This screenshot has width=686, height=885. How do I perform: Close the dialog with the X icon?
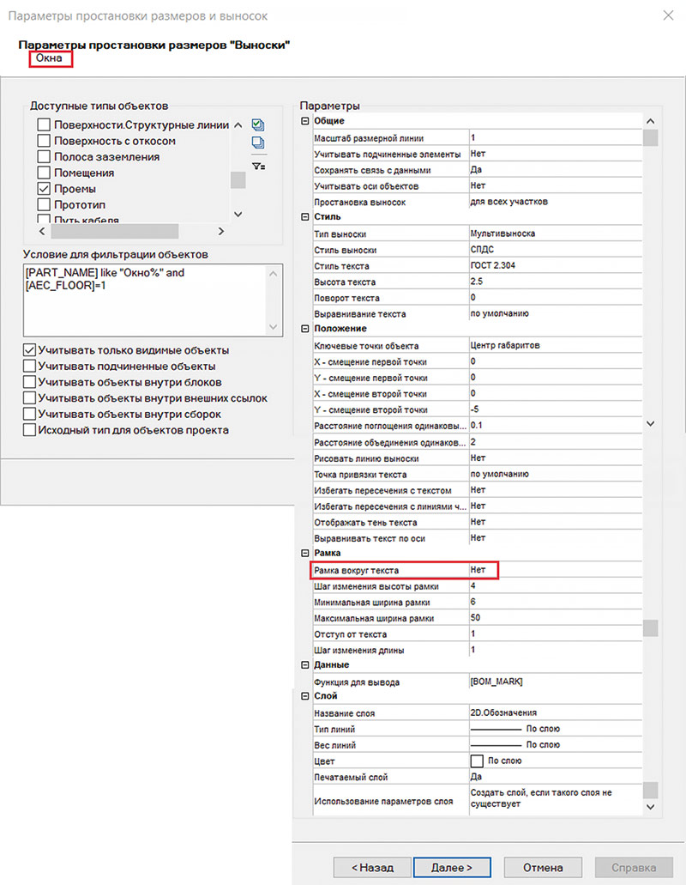(x=668, y=15)
